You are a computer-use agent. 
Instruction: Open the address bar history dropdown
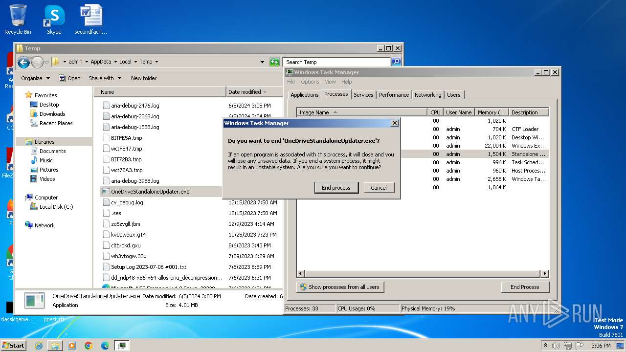pyautogui.click(x=263, y=62)
